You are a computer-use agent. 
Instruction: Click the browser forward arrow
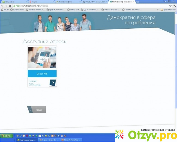pos(6,6)
